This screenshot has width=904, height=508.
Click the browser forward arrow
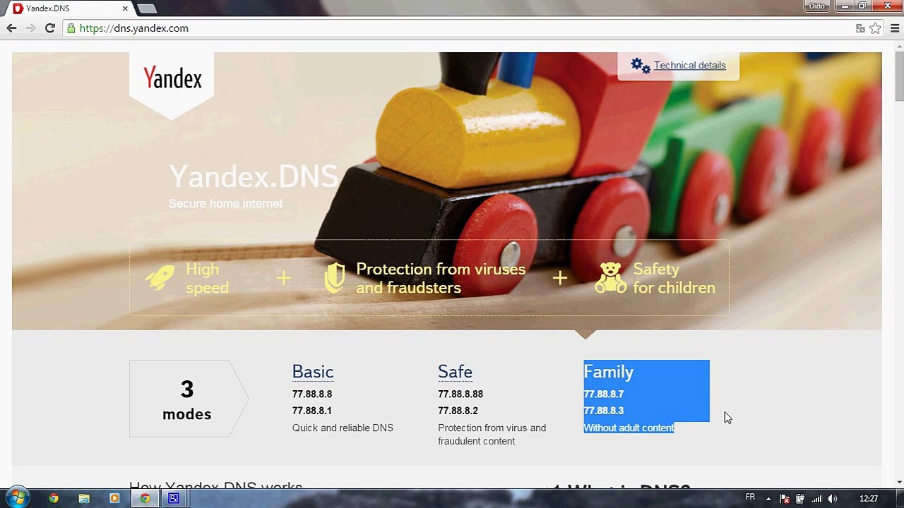30,28
